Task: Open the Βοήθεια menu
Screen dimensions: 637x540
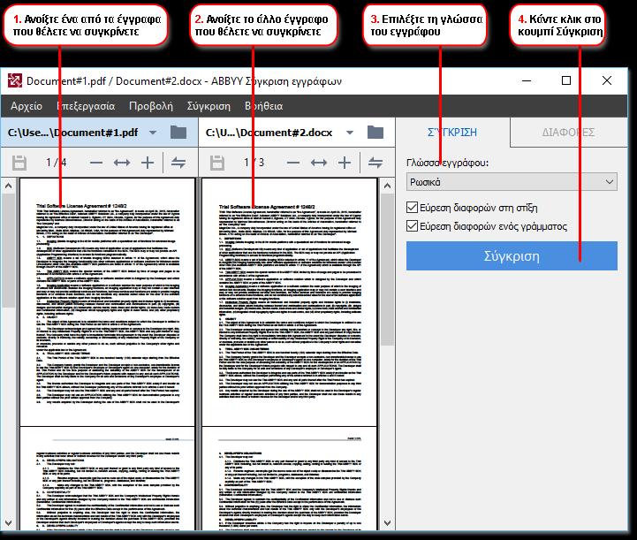Action: click(263, 106)
